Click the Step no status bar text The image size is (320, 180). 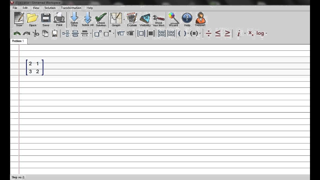(18, 177)
